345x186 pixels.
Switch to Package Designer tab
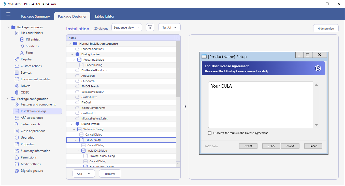(x=72, y=16)
